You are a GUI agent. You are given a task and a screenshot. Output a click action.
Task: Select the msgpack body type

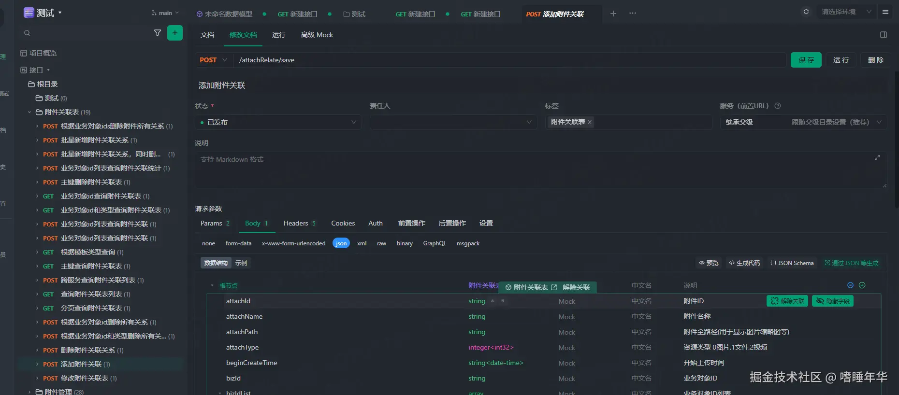coord(468,243)
